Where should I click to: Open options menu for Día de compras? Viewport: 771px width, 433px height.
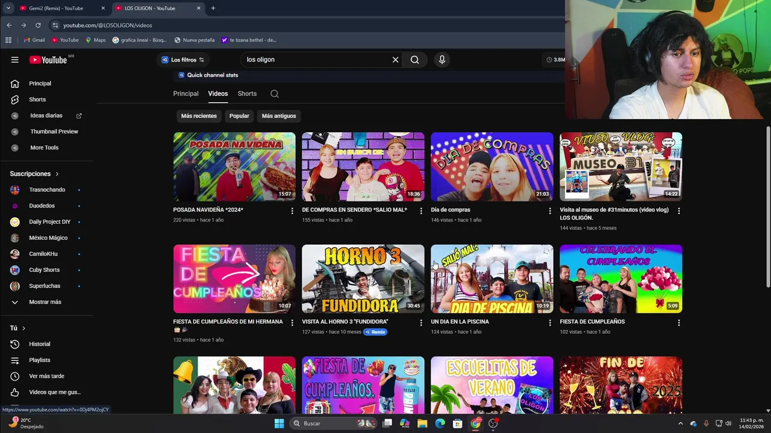[x=549, y=211]
